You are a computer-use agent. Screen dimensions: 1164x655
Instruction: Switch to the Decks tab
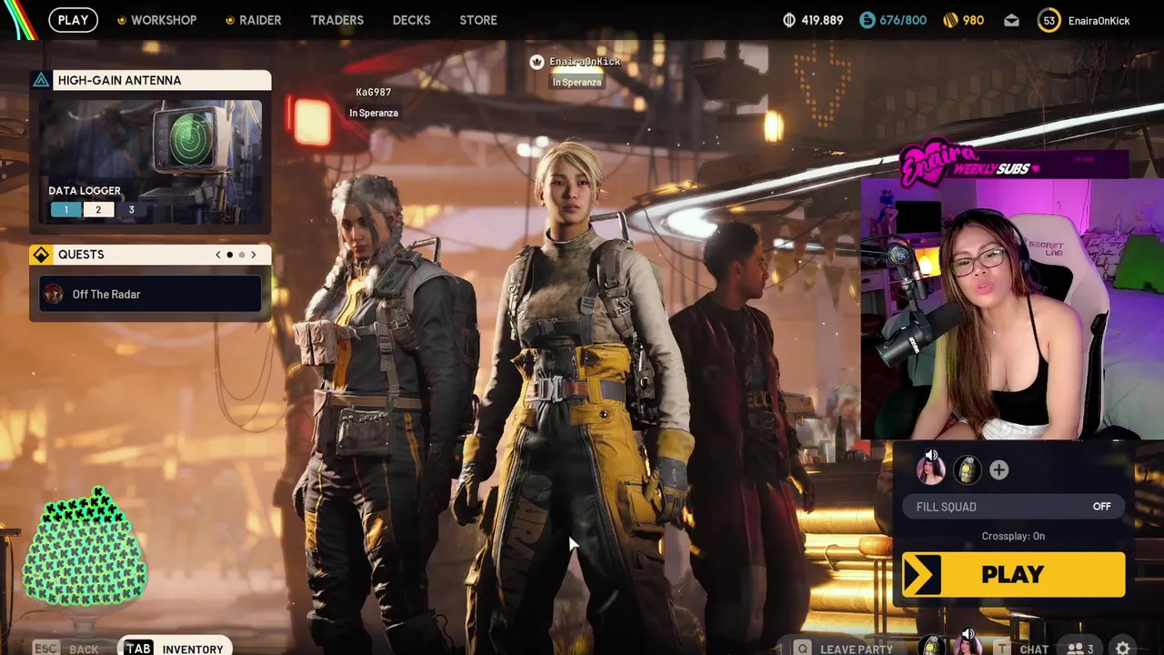pos(411,20)
